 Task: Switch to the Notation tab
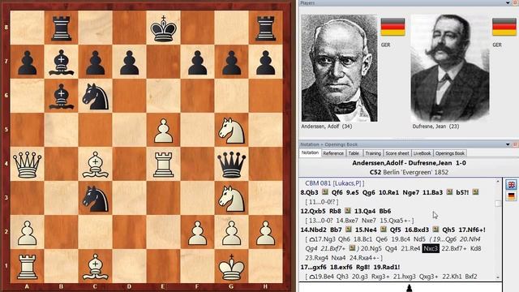310,153
